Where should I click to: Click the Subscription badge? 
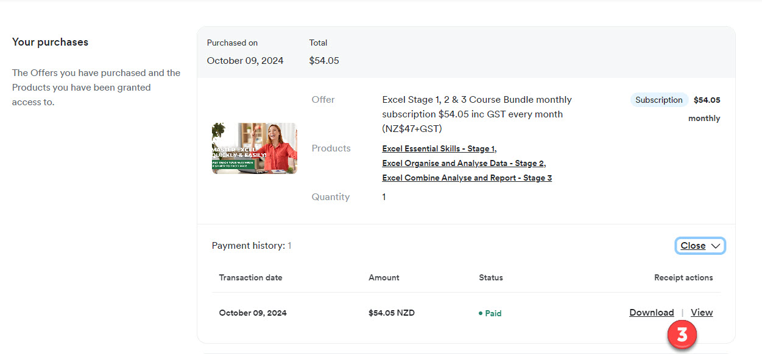658,100
